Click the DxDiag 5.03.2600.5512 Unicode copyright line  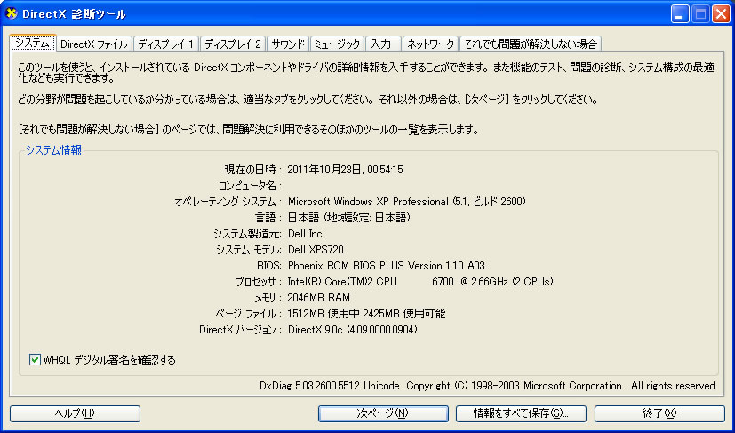tap(488, 386)
